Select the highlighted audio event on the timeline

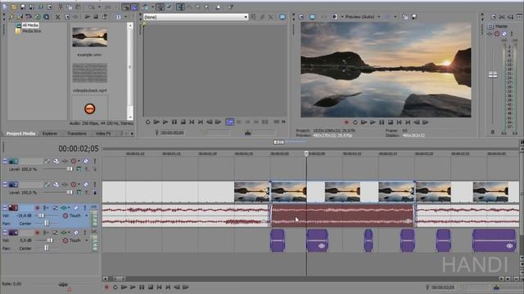pos(342,216)
